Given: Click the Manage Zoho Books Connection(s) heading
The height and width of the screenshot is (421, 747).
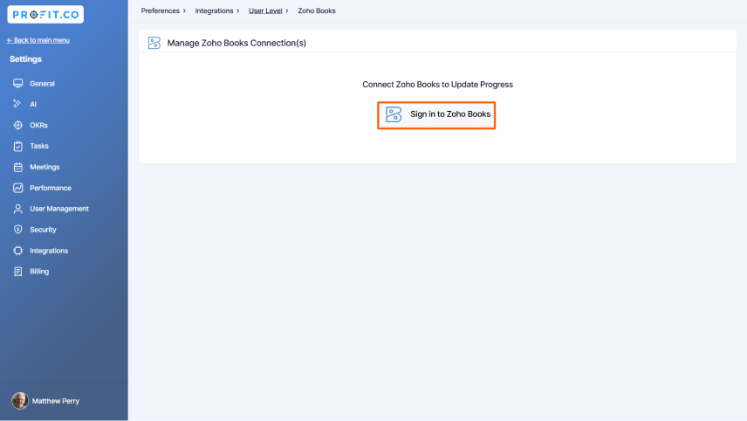Looking at the screenshot, I should [x=236, y=43].
